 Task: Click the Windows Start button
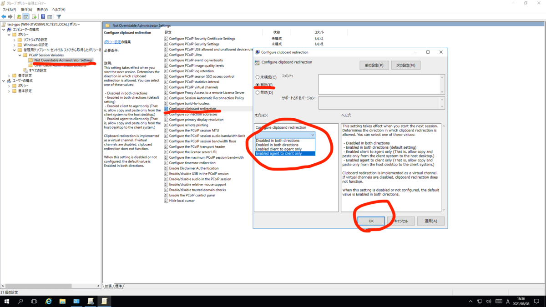click(x=7, y=302)
